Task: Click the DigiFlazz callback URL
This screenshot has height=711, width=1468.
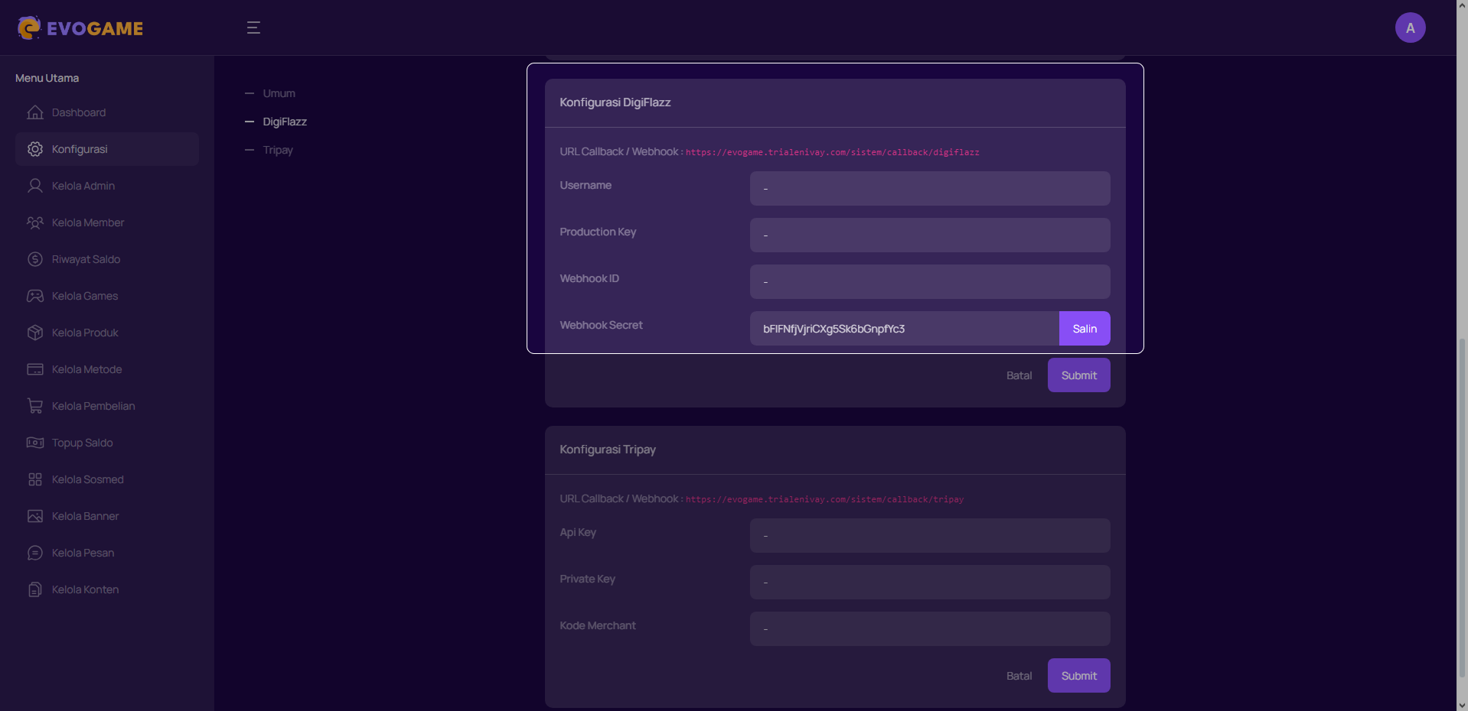Action: 833,152
